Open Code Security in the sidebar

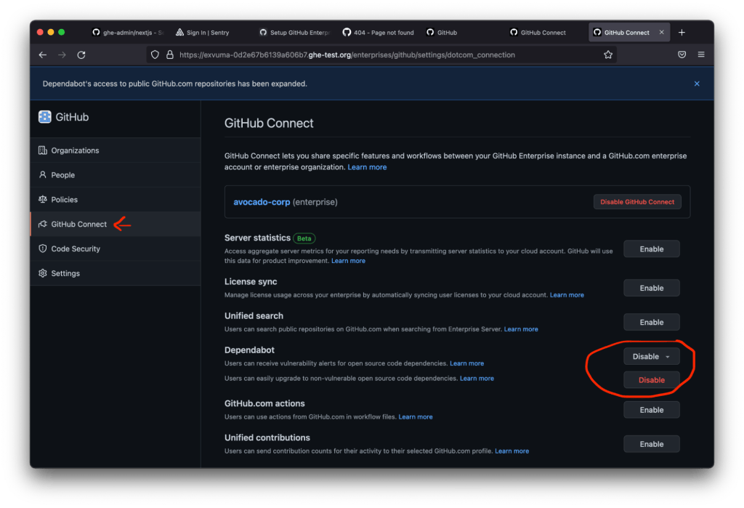pos(116,249)
